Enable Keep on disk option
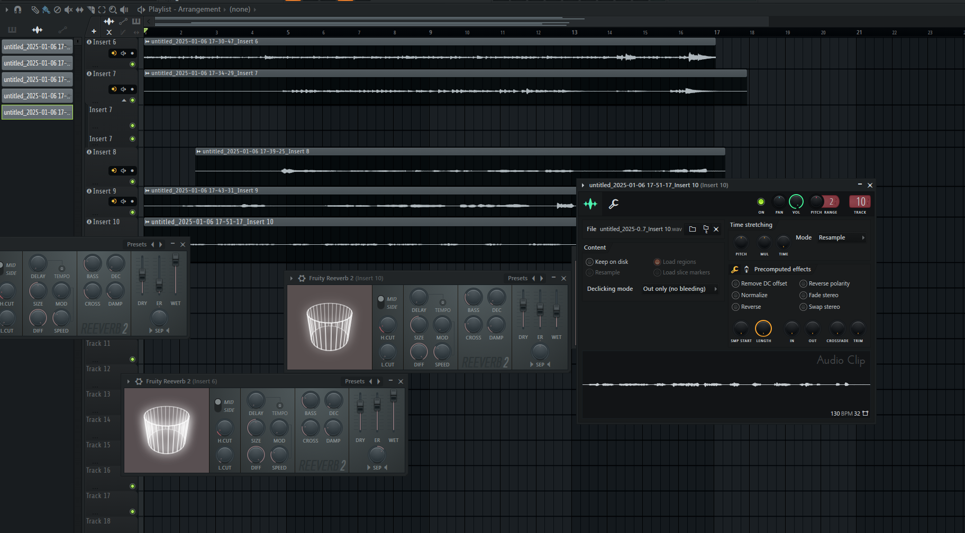Viewport: 965px width, 533px height. [589, 262]
